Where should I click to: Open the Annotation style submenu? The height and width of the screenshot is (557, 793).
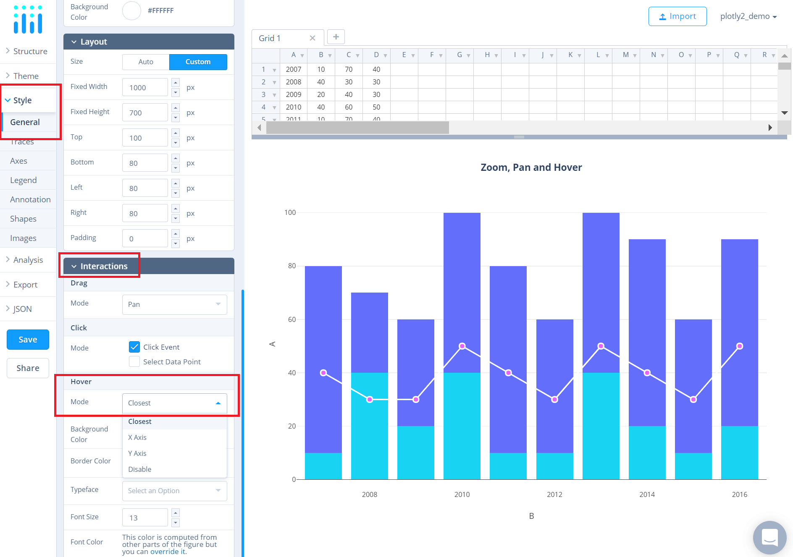[29, 199]
